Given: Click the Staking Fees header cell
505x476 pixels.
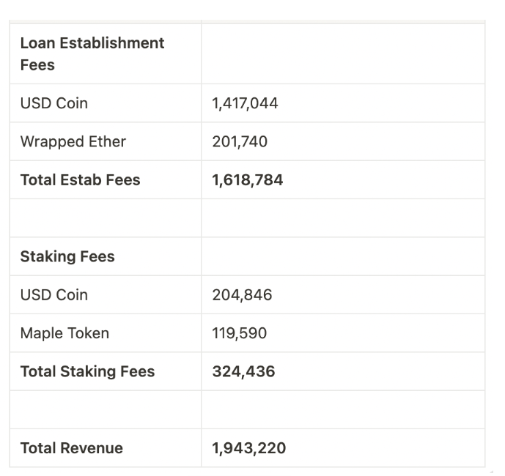Looking at the screenshot, I should [106, 256].
